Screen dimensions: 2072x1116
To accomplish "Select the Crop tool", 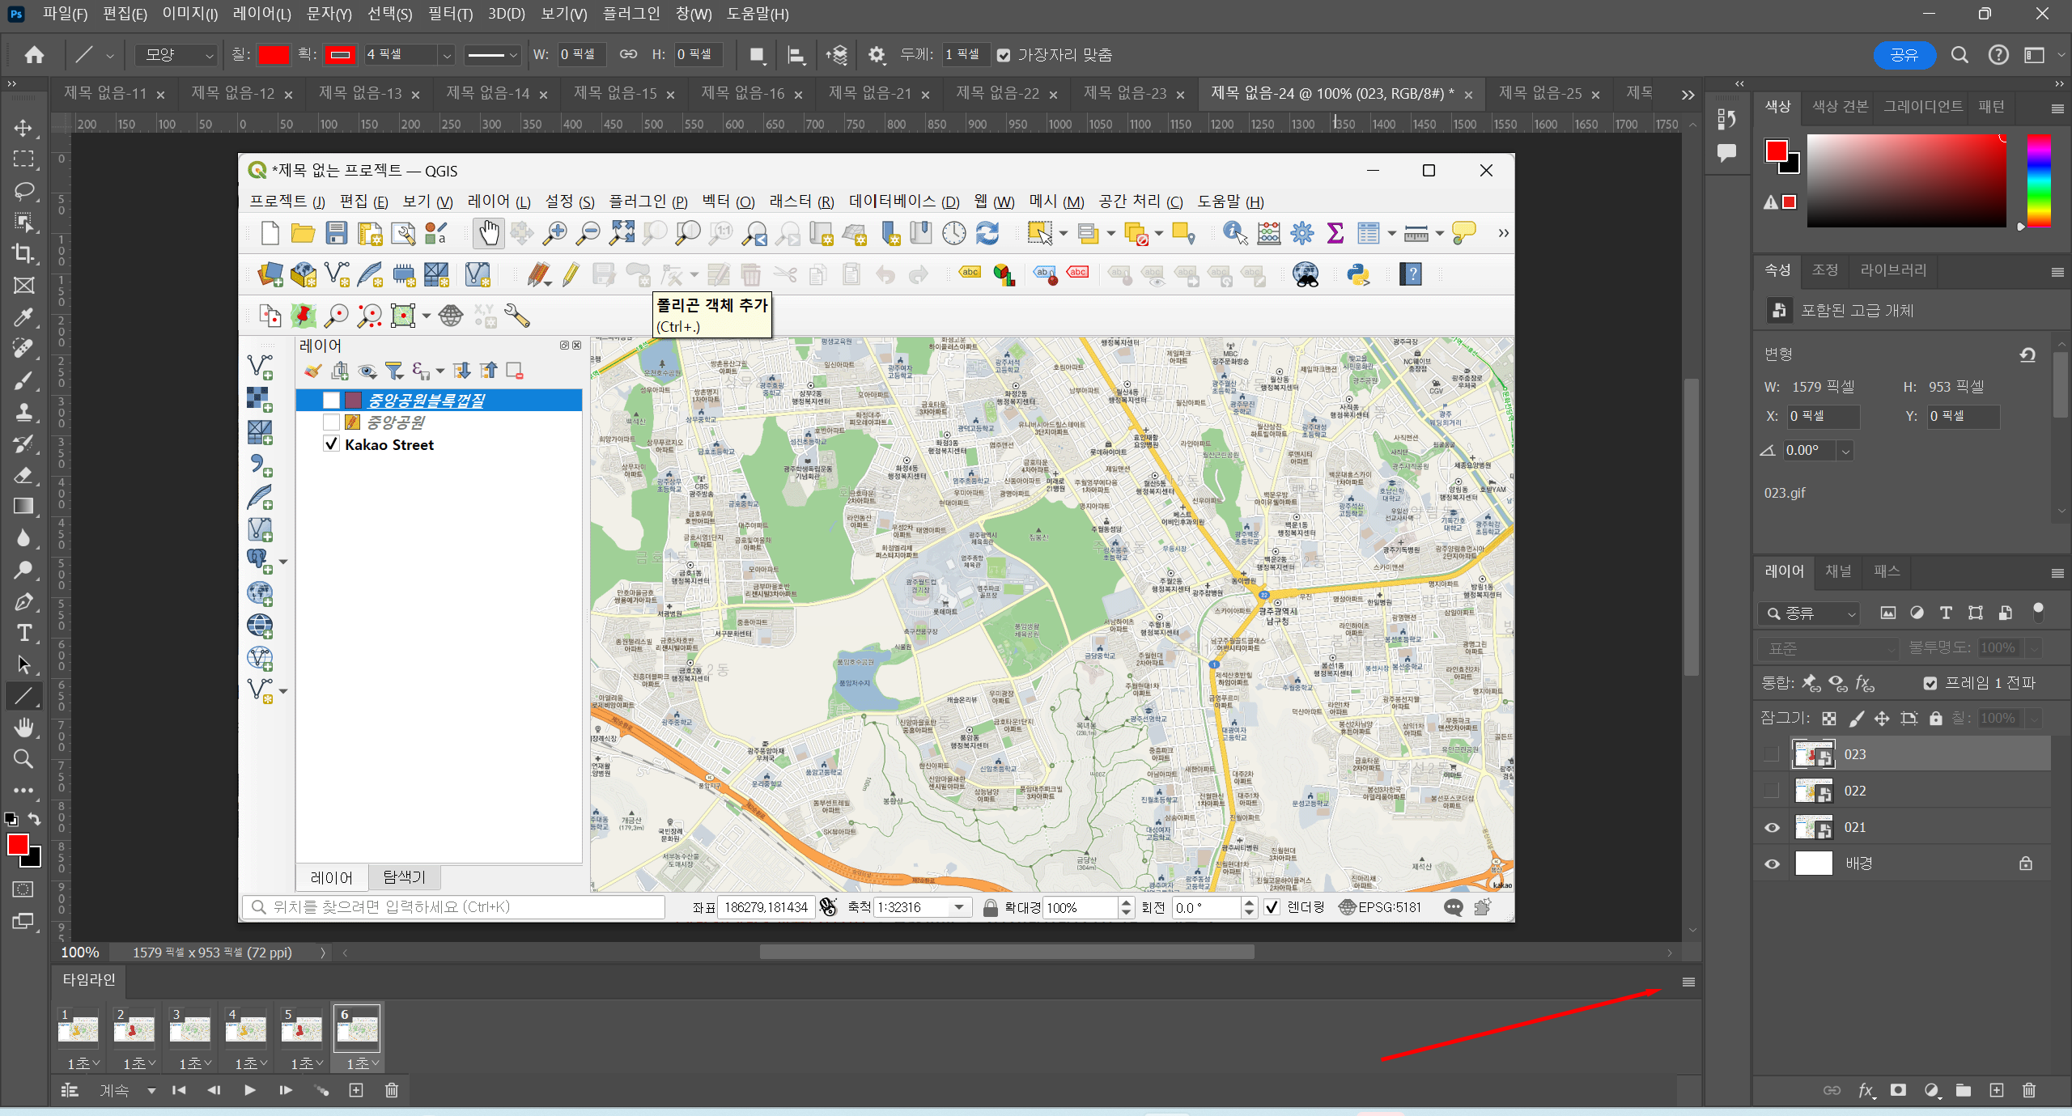I will 23,253.
